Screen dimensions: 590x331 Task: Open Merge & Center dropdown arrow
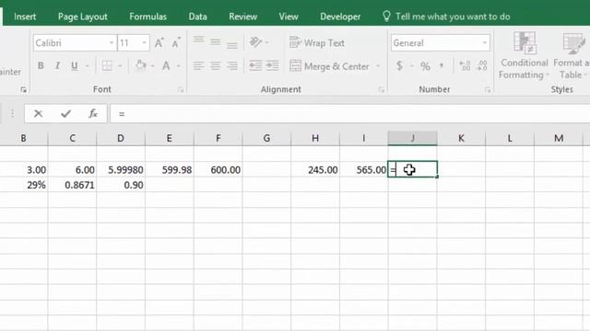[378, 66]
